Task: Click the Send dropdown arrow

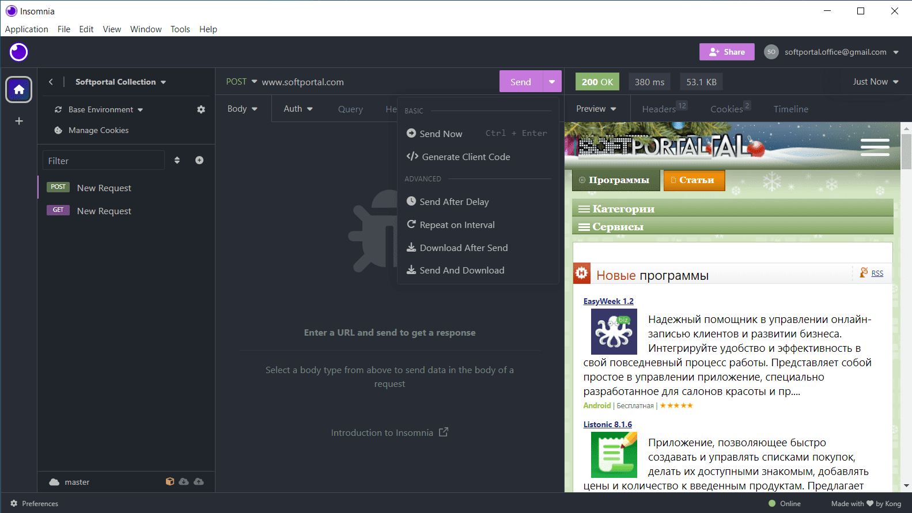Action: click(x=552, y=82)
